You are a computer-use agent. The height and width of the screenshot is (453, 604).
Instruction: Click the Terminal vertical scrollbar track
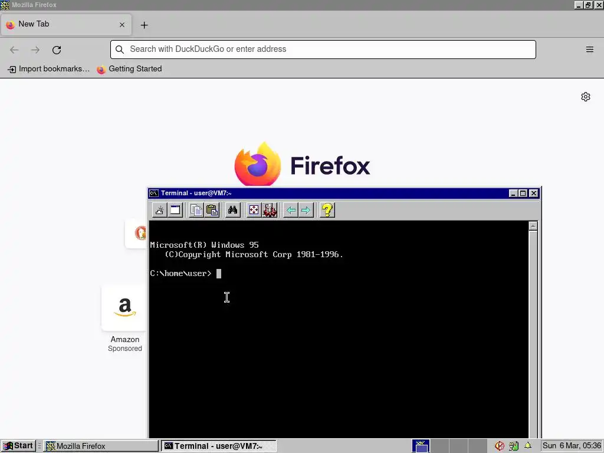point(533,334)
